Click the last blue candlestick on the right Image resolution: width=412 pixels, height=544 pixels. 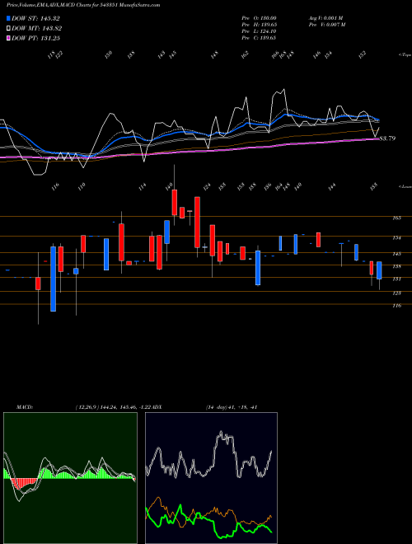tap(379, 270)
